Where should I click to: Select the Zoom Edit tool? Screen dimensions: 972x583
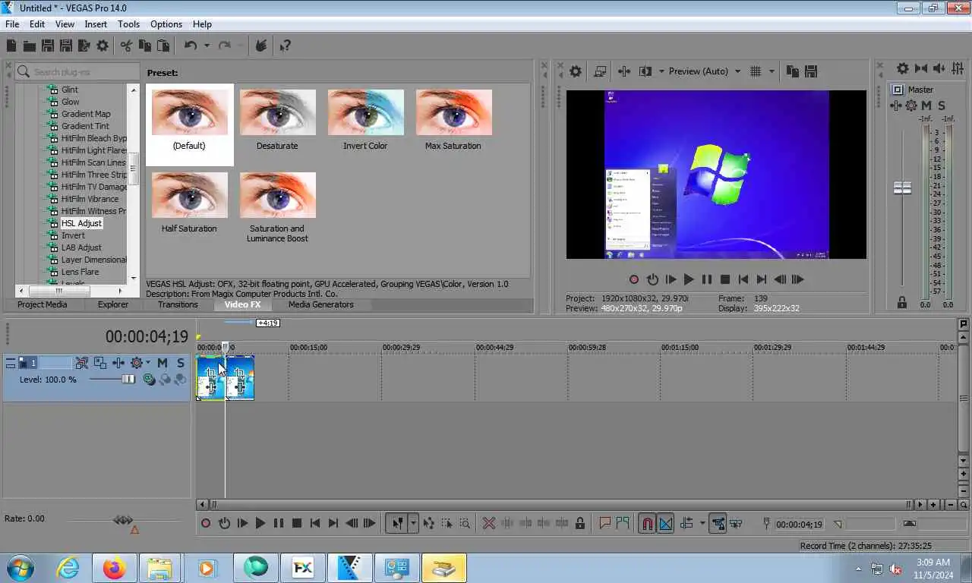(465, 523)
